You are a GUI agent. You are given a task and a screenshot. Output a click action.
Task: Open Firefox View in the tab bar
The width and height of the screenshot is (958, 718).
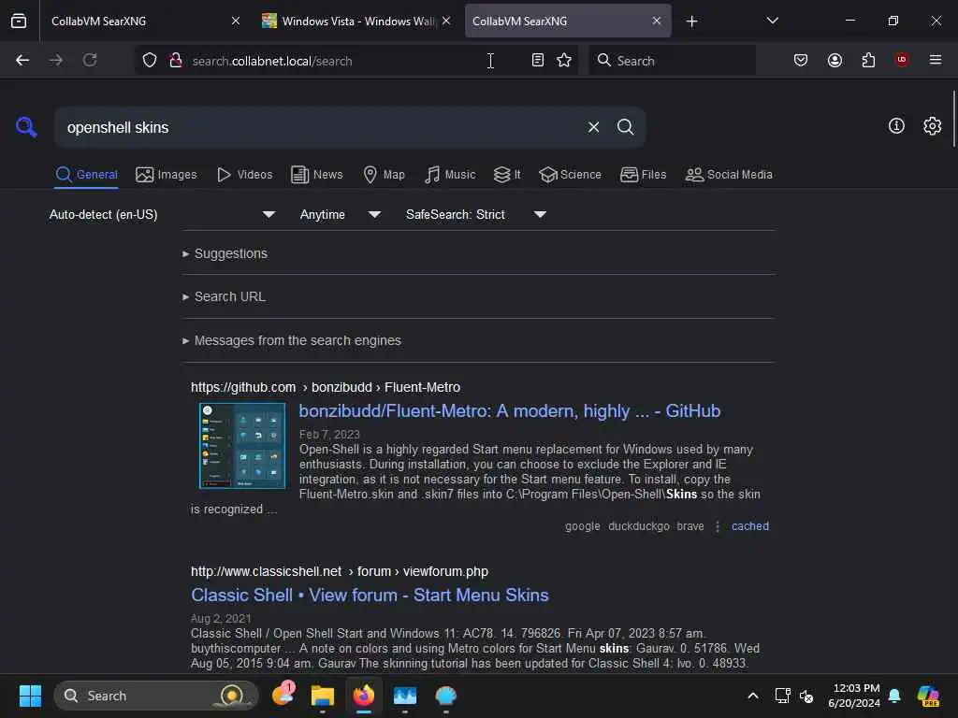pyautogui.click(x=19, y=22)
